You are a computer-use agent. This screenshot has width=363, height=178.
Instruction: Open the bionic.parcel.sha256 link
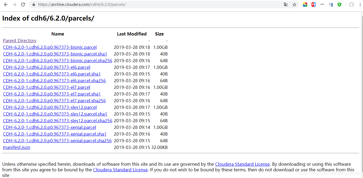58,61
